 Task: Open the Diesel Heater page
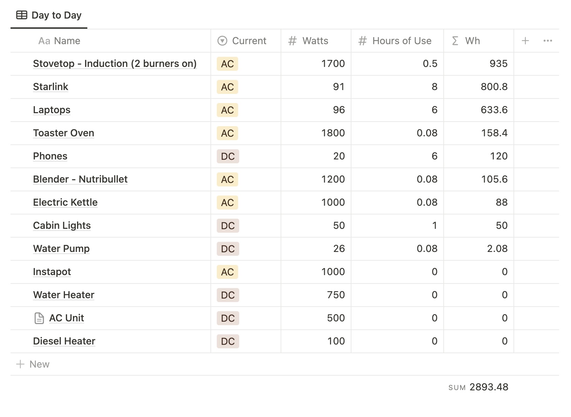[64, 341]
